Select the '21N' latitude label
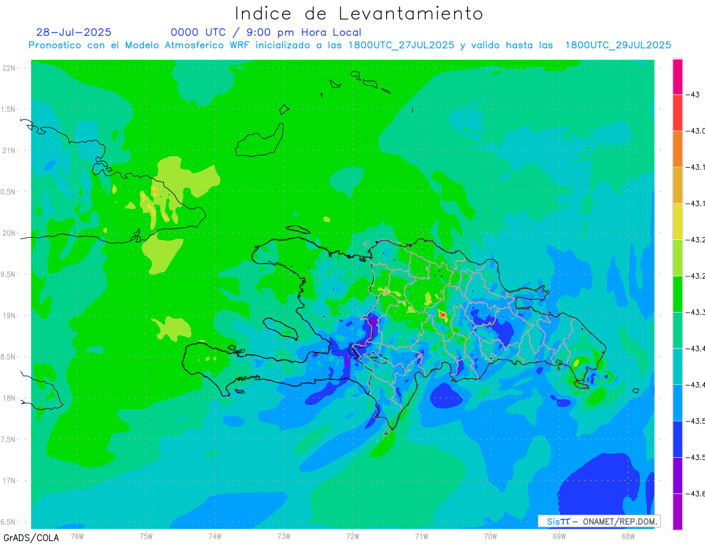 point(10,150)
